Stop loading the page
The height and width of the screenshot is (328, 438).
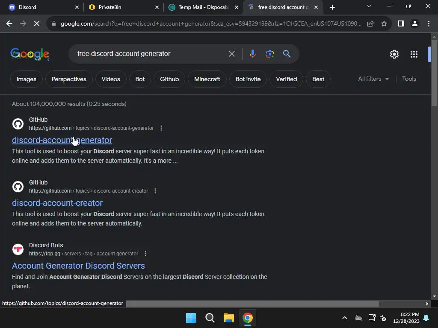(37, 24)
